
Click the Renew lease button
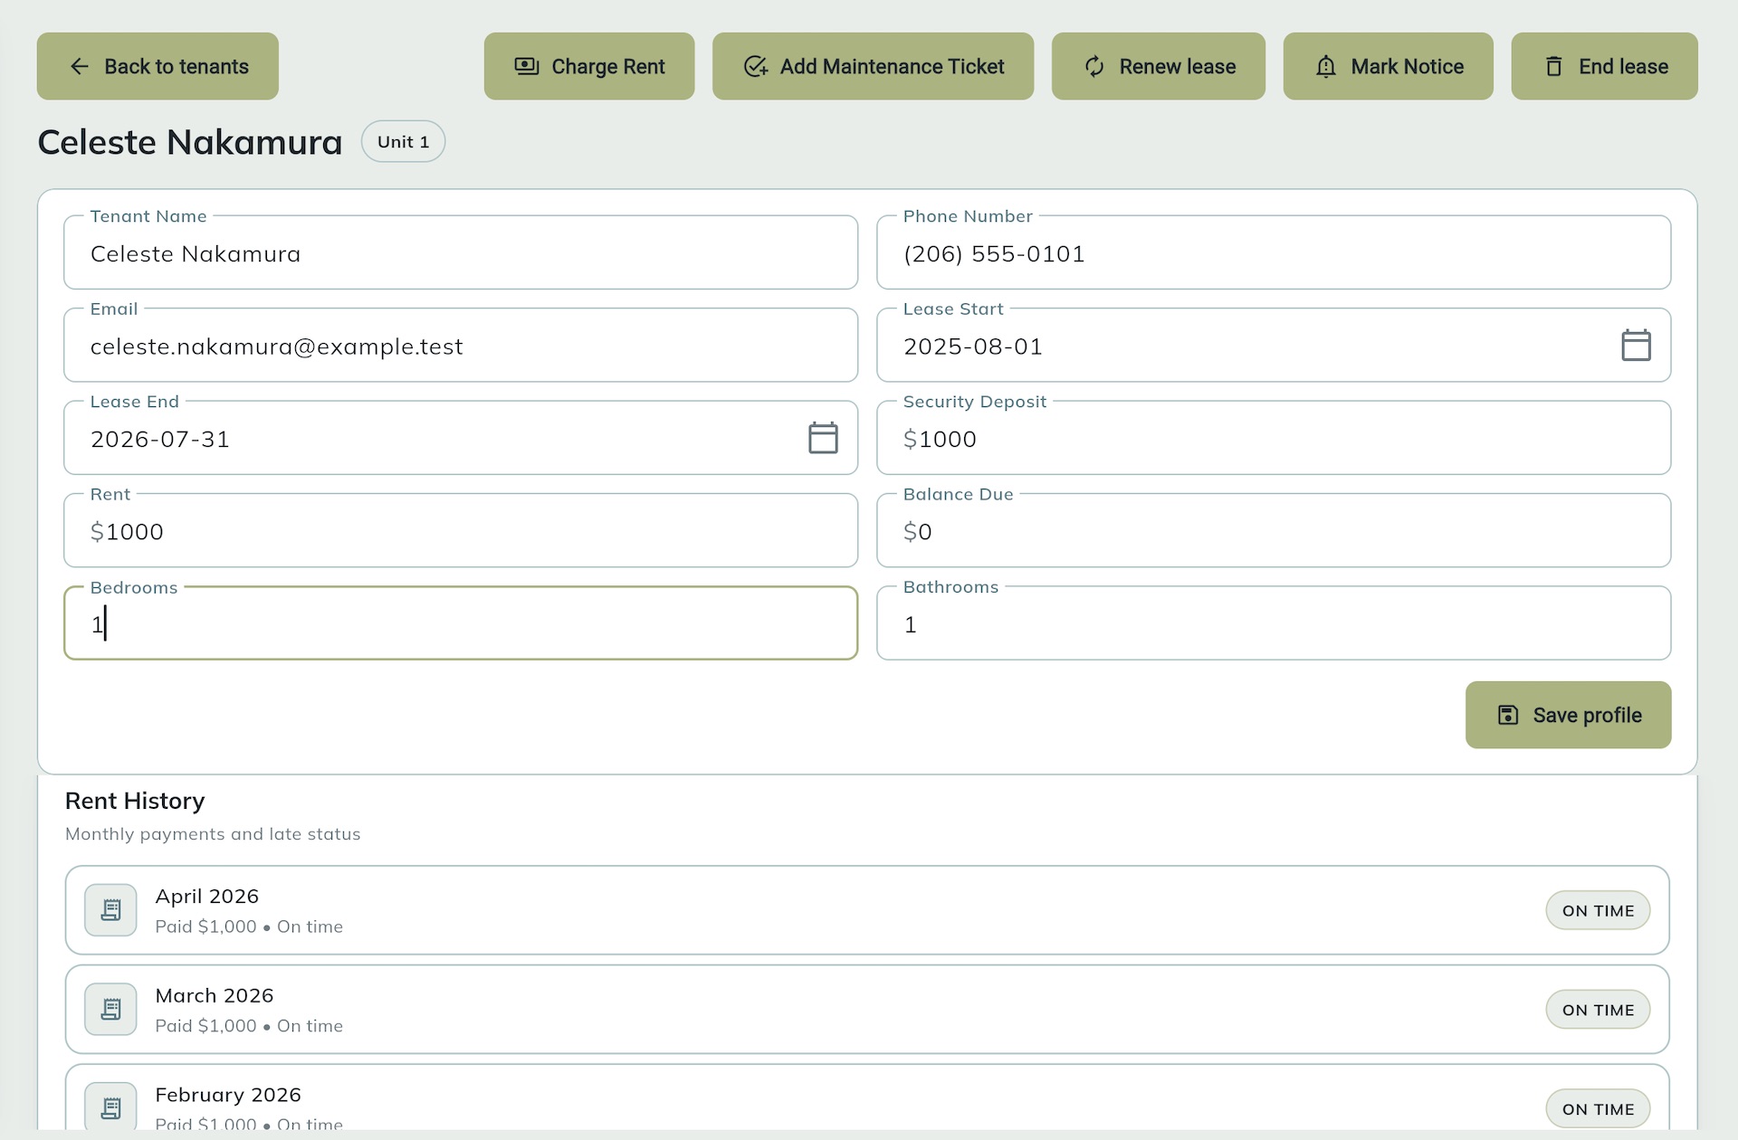pos(1159,66)
